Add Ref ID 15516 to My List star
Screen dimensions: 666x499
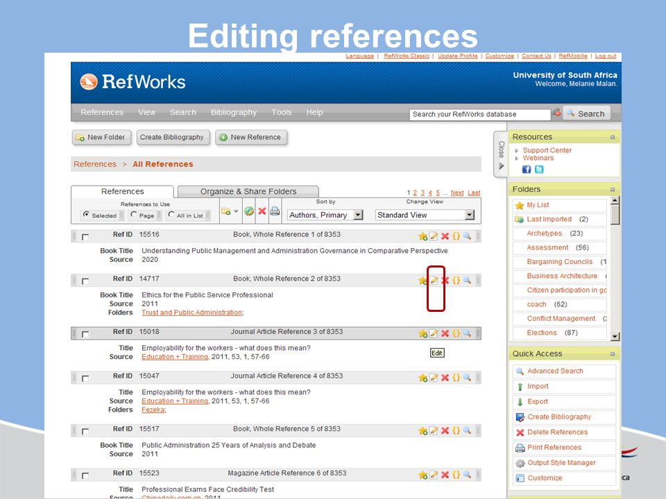(x=422, y=236)
